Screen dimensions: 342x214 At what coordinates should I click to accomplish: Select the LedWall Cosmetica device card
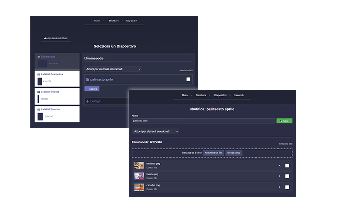57,79
